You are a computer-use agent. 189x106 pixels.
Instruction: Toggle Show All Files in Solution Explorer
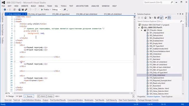pos(162,18)
